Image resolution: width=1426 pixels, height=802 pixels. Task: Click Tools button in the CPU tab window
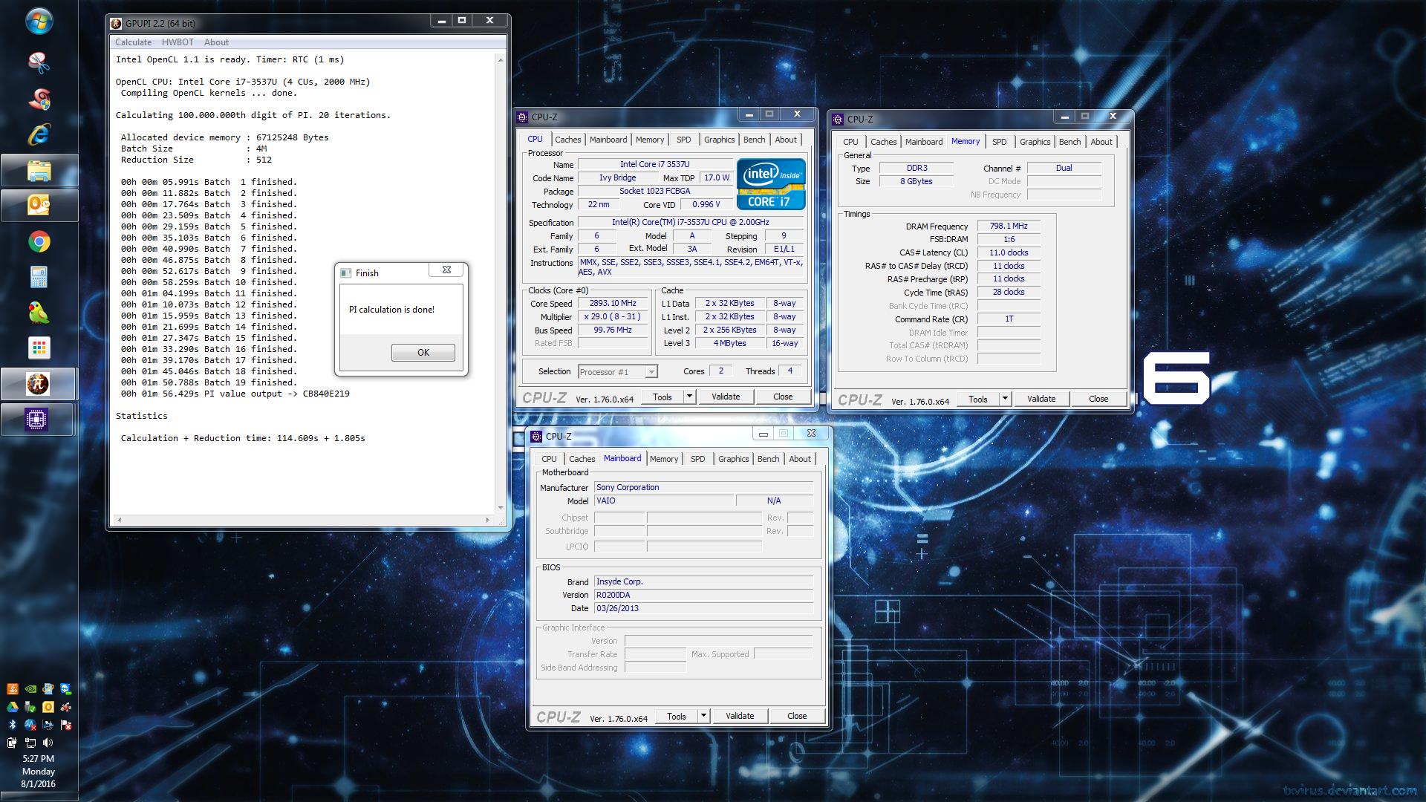tap(662, 397)
